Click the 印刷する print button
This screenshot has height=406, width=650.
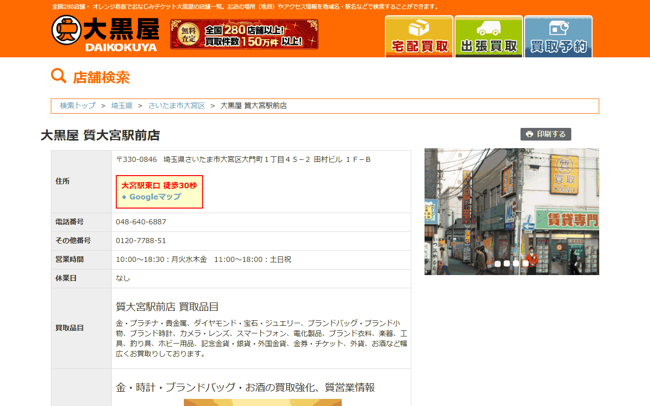(546, 134)
